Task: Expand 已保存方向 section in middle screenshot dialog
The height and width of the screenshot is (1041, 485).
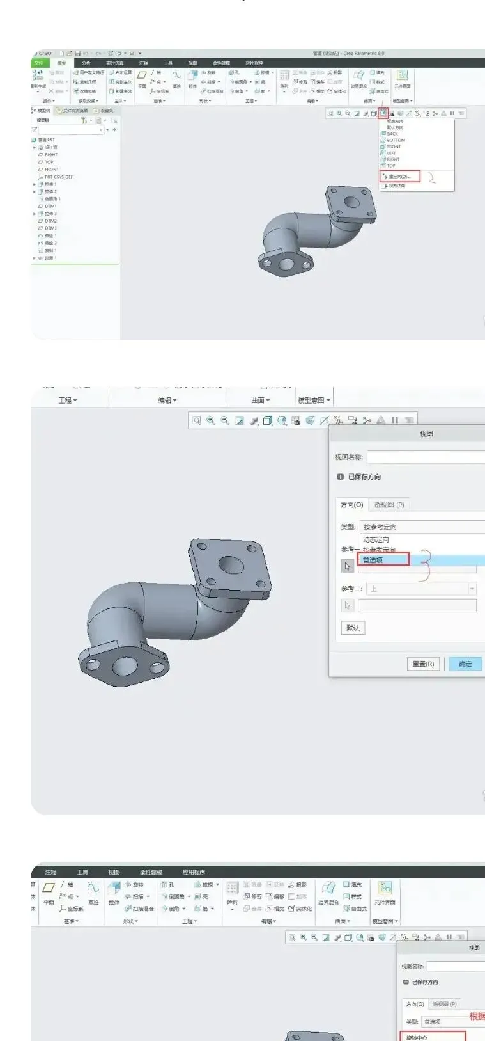Action: click(x=341, y=477)
